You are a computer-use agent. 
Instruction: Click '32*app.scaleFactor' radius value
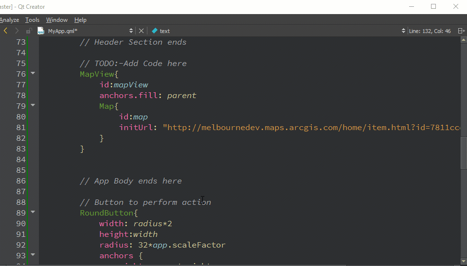[181, 245]
